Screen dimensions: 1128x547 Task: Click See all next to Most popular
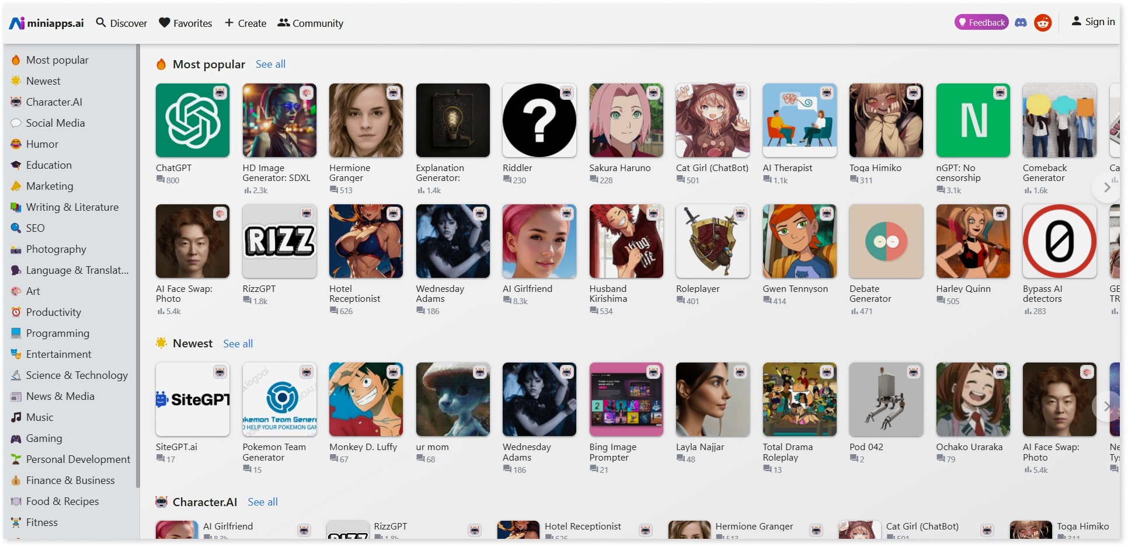[270, 64]
